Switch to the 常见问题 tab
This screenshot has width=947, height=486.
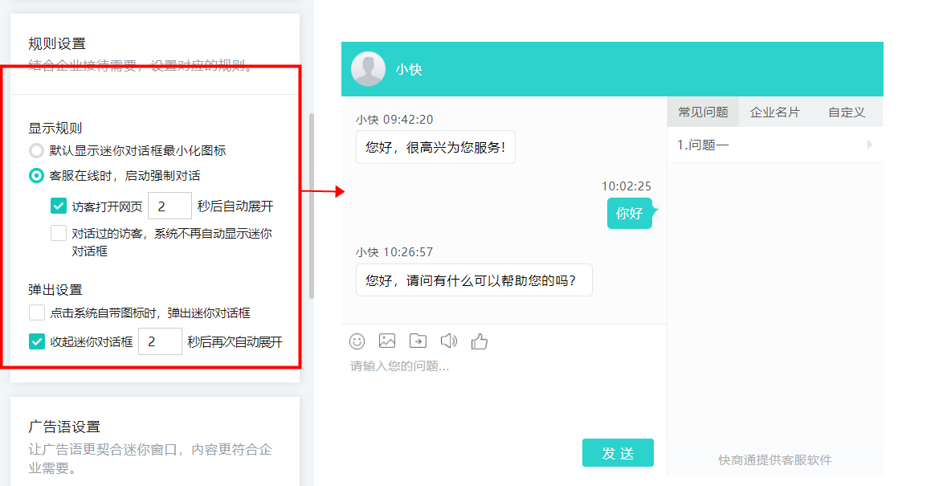tap(703, 112)
